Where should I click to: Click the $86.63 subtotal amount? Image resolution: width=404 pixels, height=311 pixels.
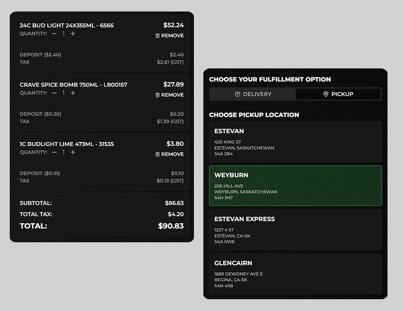[174, 203]
